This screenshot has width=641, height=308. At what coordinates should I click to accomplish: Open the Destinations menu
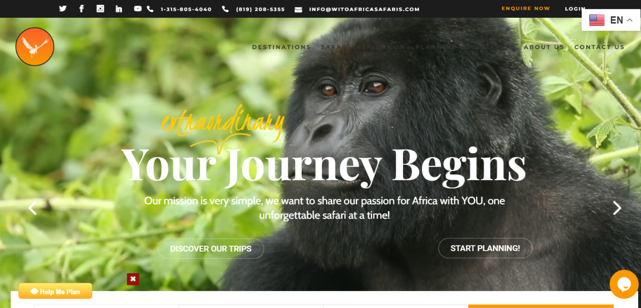pos(281,47)
